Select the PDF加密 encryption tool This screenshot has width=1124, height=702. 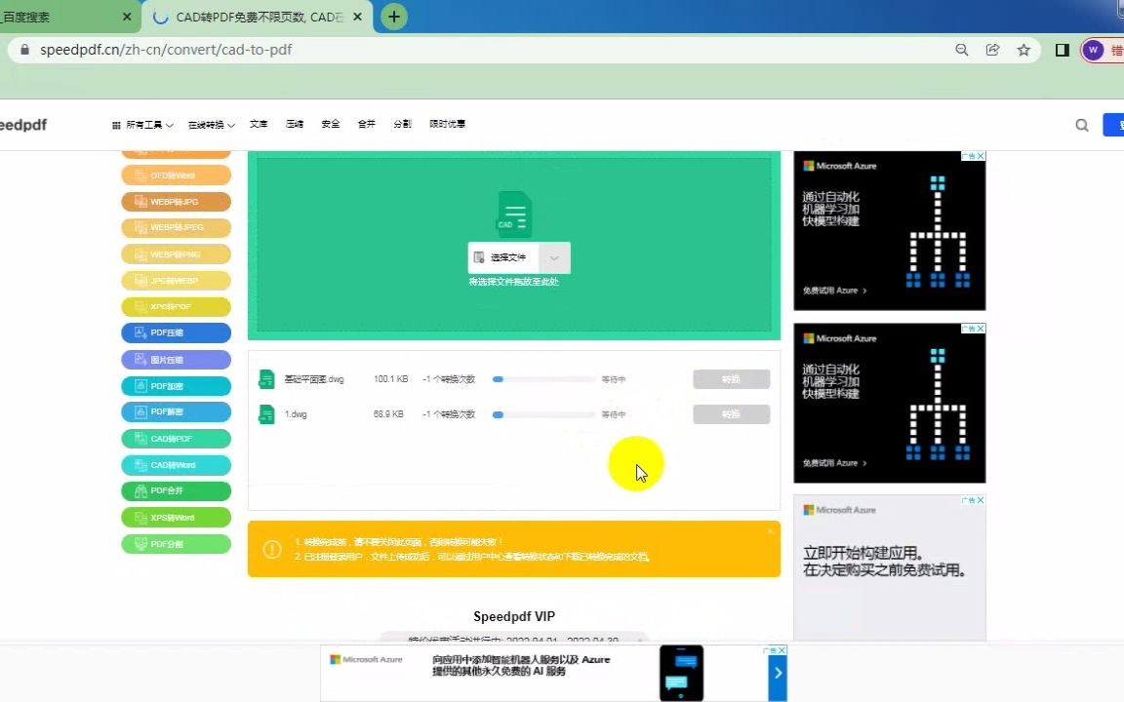pos(176,385)
